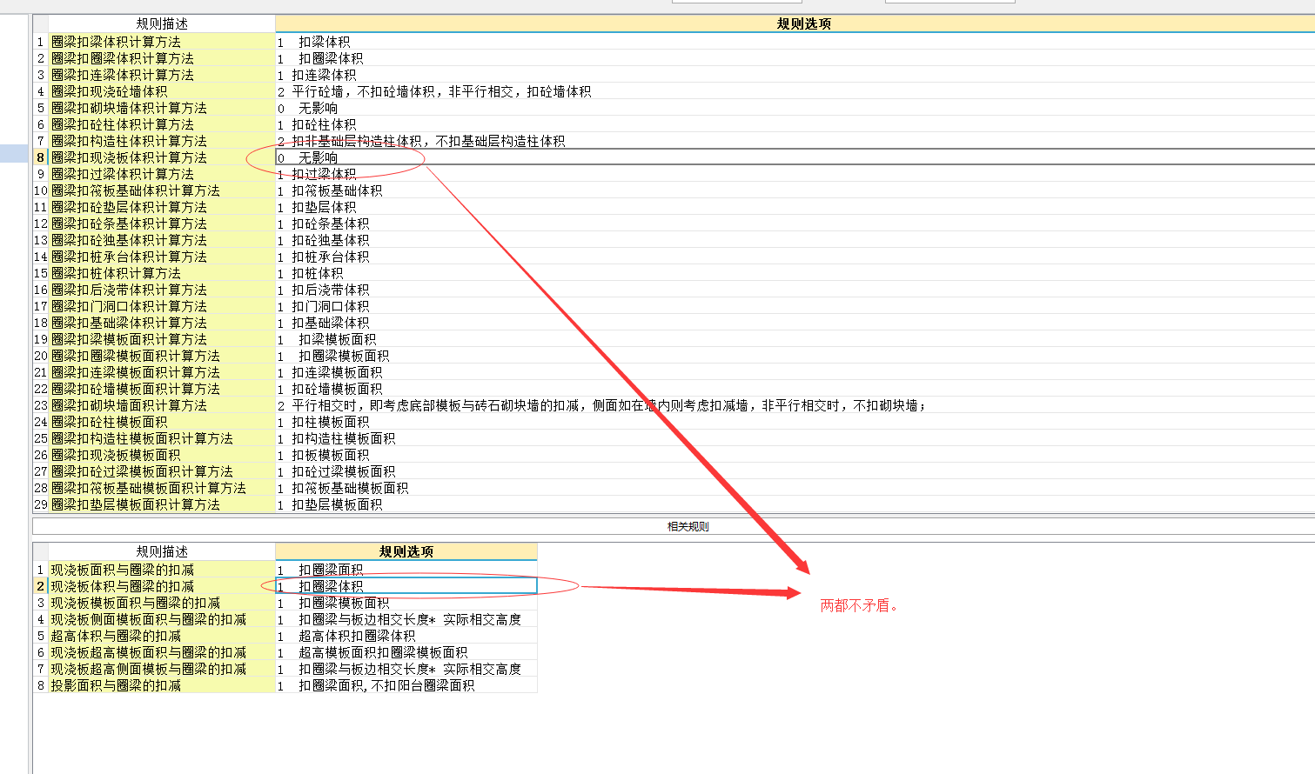This screenshot has width=1315, height=774.
Task: Select rule row 圈梁扣圈梁体积计算方法
Action: click(x=162, y=58)
